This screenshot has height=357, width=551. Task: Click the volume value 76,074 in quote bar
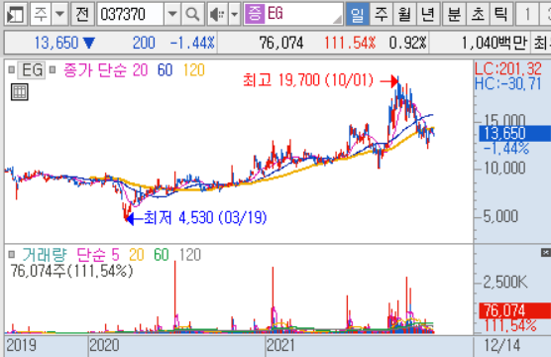(x=281, y=43)
